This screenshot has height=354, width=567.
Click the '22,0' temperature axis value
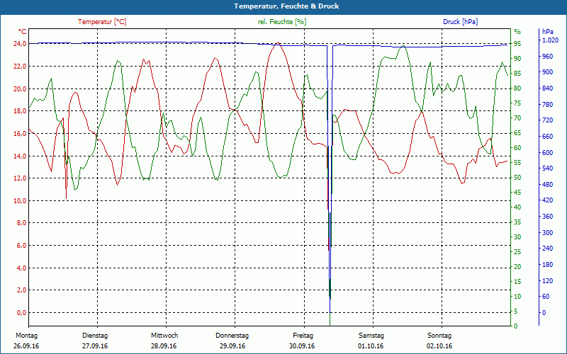point(20,66)
